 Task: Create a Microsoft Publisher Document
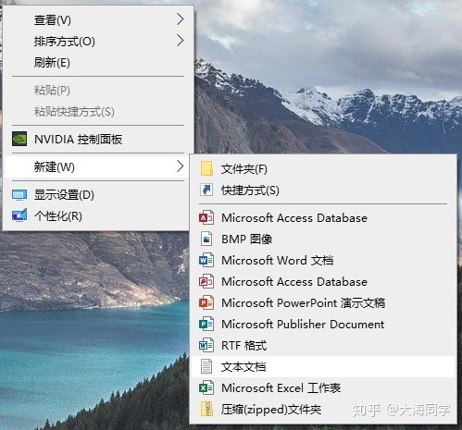point(323,324)
